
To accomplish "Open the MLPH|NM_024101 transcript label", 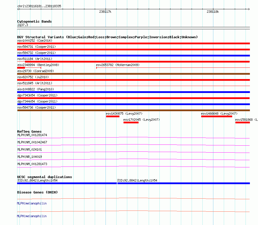I will (30, 149).
